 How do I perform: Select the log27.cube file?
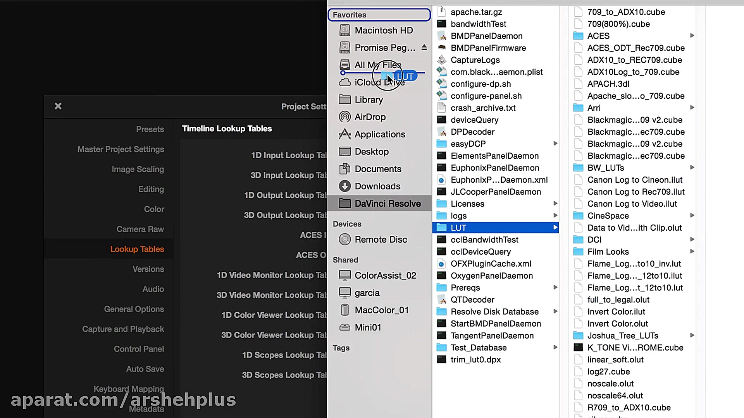(608, 372)
